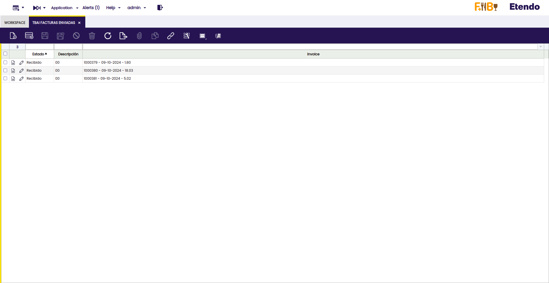The image size is (549, 283).
Task: Click the chain link icon in toolbar
Action: pyautogui.click(x=171, y=36)
